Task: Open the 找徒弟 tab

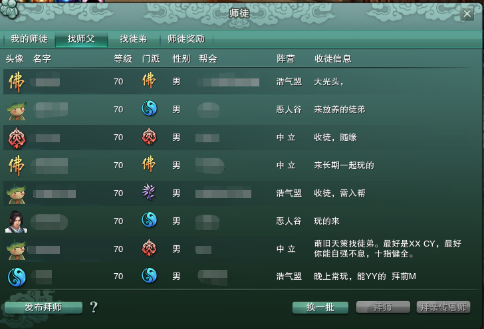Action: pos(134,39)
